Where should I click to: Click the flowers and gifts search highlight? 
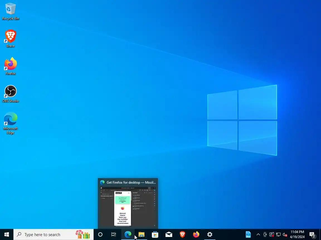coord(83,234)
